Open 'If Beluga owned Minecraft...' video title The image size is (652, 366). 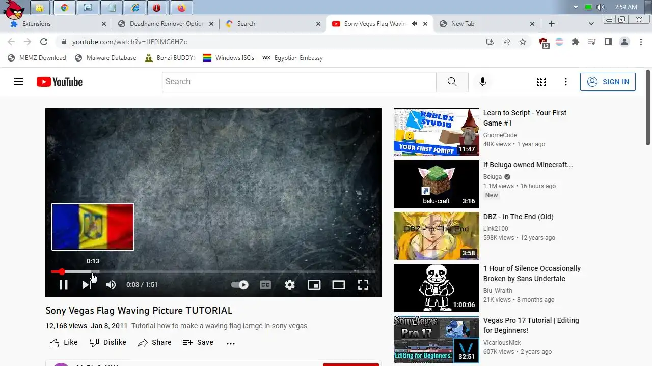pyautogui.click(x=528, y=165)
